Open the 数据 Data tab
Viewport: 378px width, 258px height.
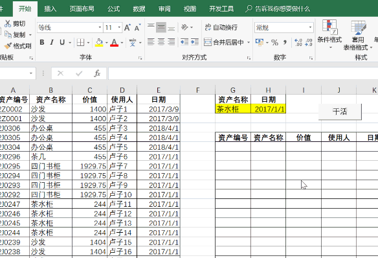coord(139,9)
